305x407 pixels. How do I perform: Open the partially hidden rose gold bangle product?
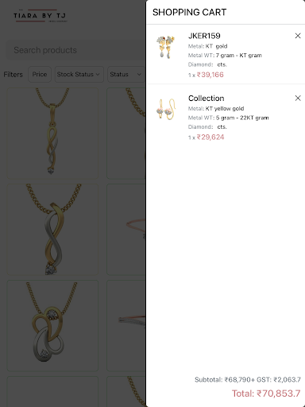pos(126,230)
